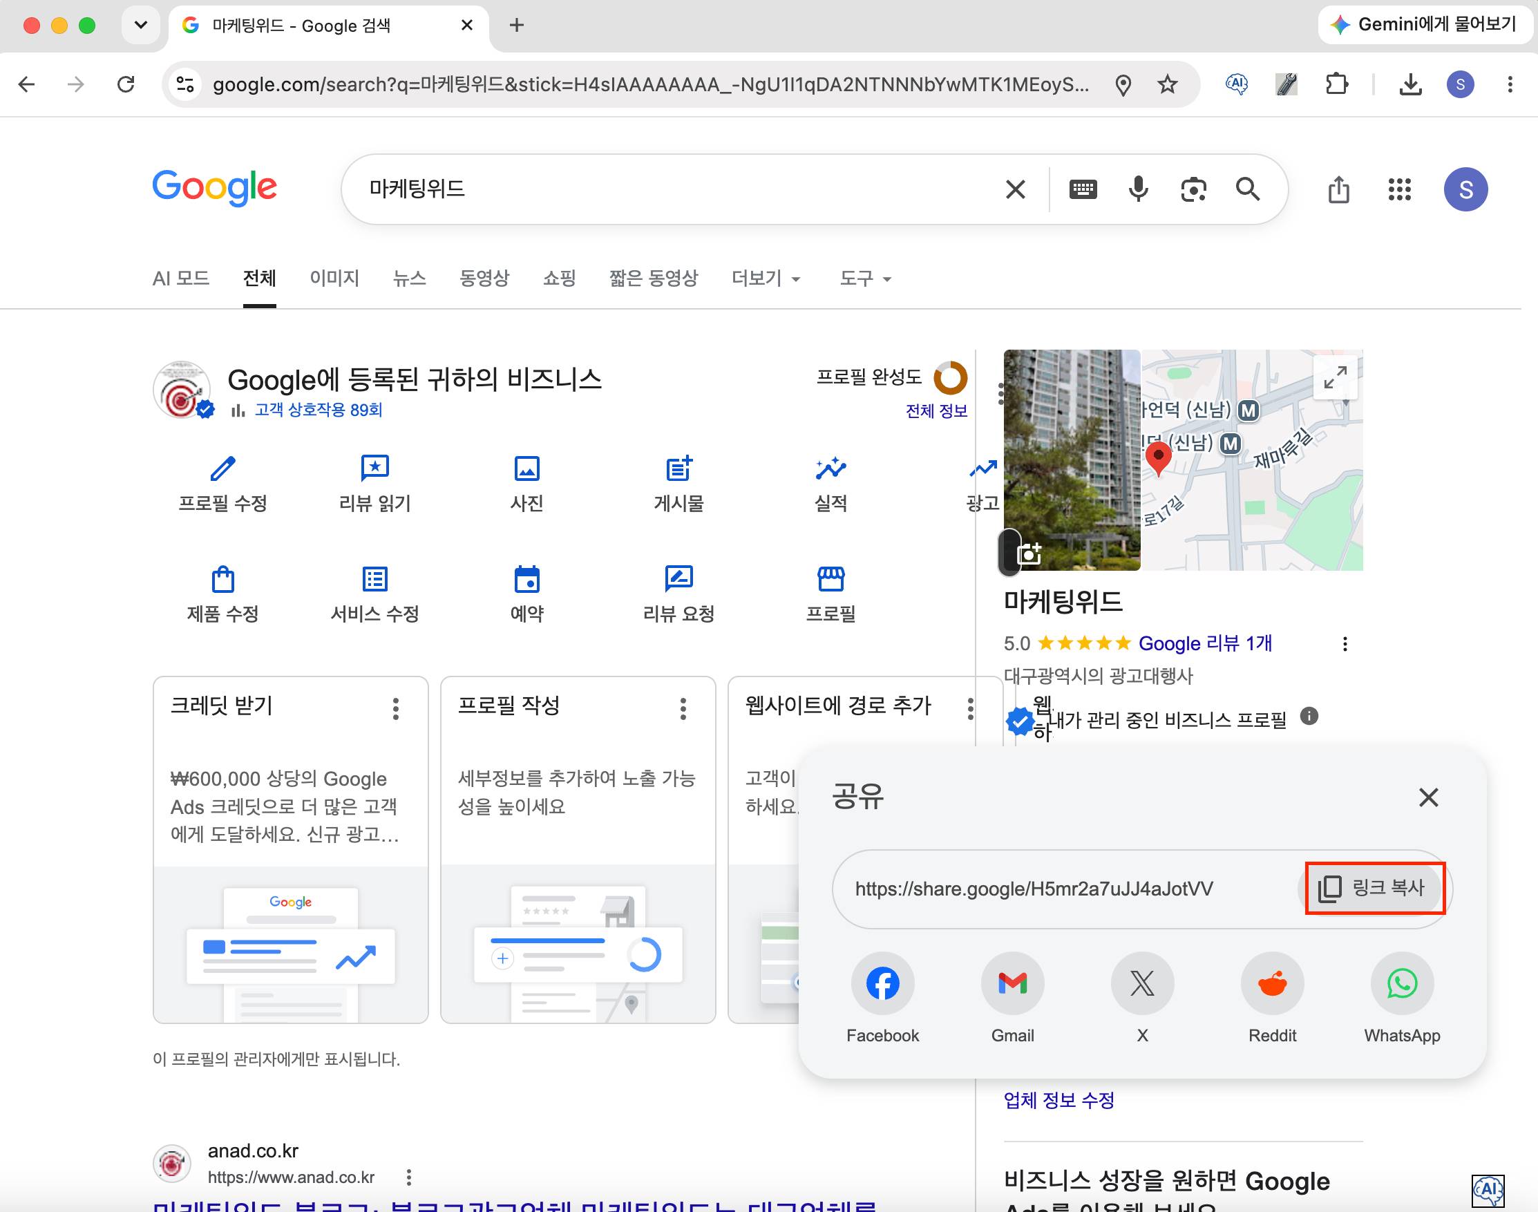Click the 프로필 수정 pencil icon
1538x1212 pixels.
[x=222, y=468]
